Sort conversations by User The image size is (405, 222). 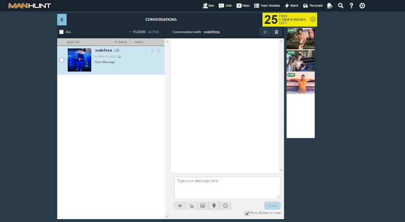coord(139,42)
